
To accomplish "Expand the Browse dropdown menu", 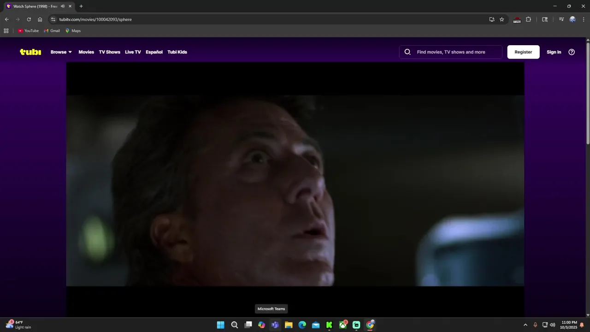I will pyautogui.click(x=61, y=52).
